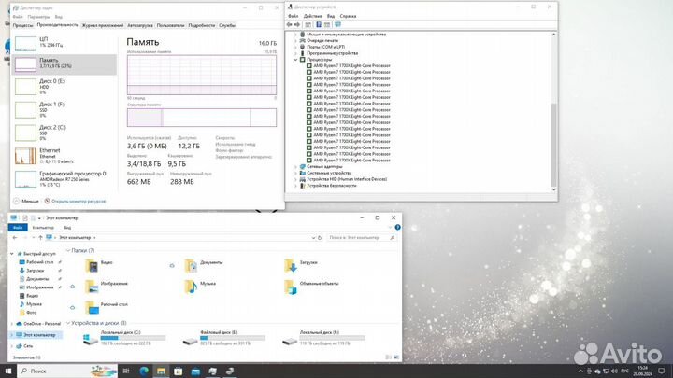Click Back arrow in Device Manager toolbar
673x378 pixels.
[289, 24]
